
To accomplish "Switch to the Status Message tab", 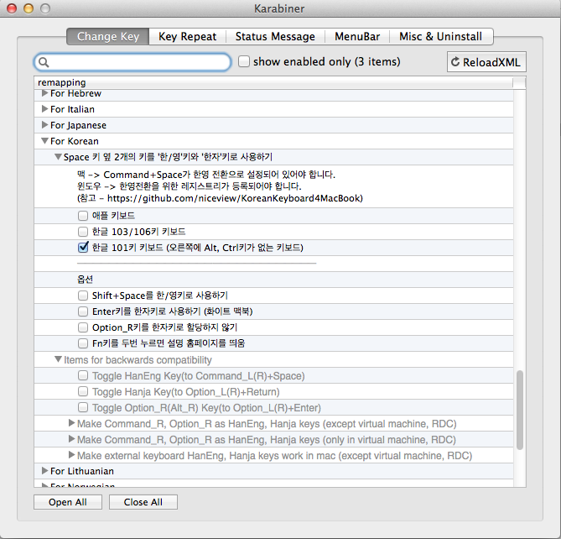I will pos(275,37).
